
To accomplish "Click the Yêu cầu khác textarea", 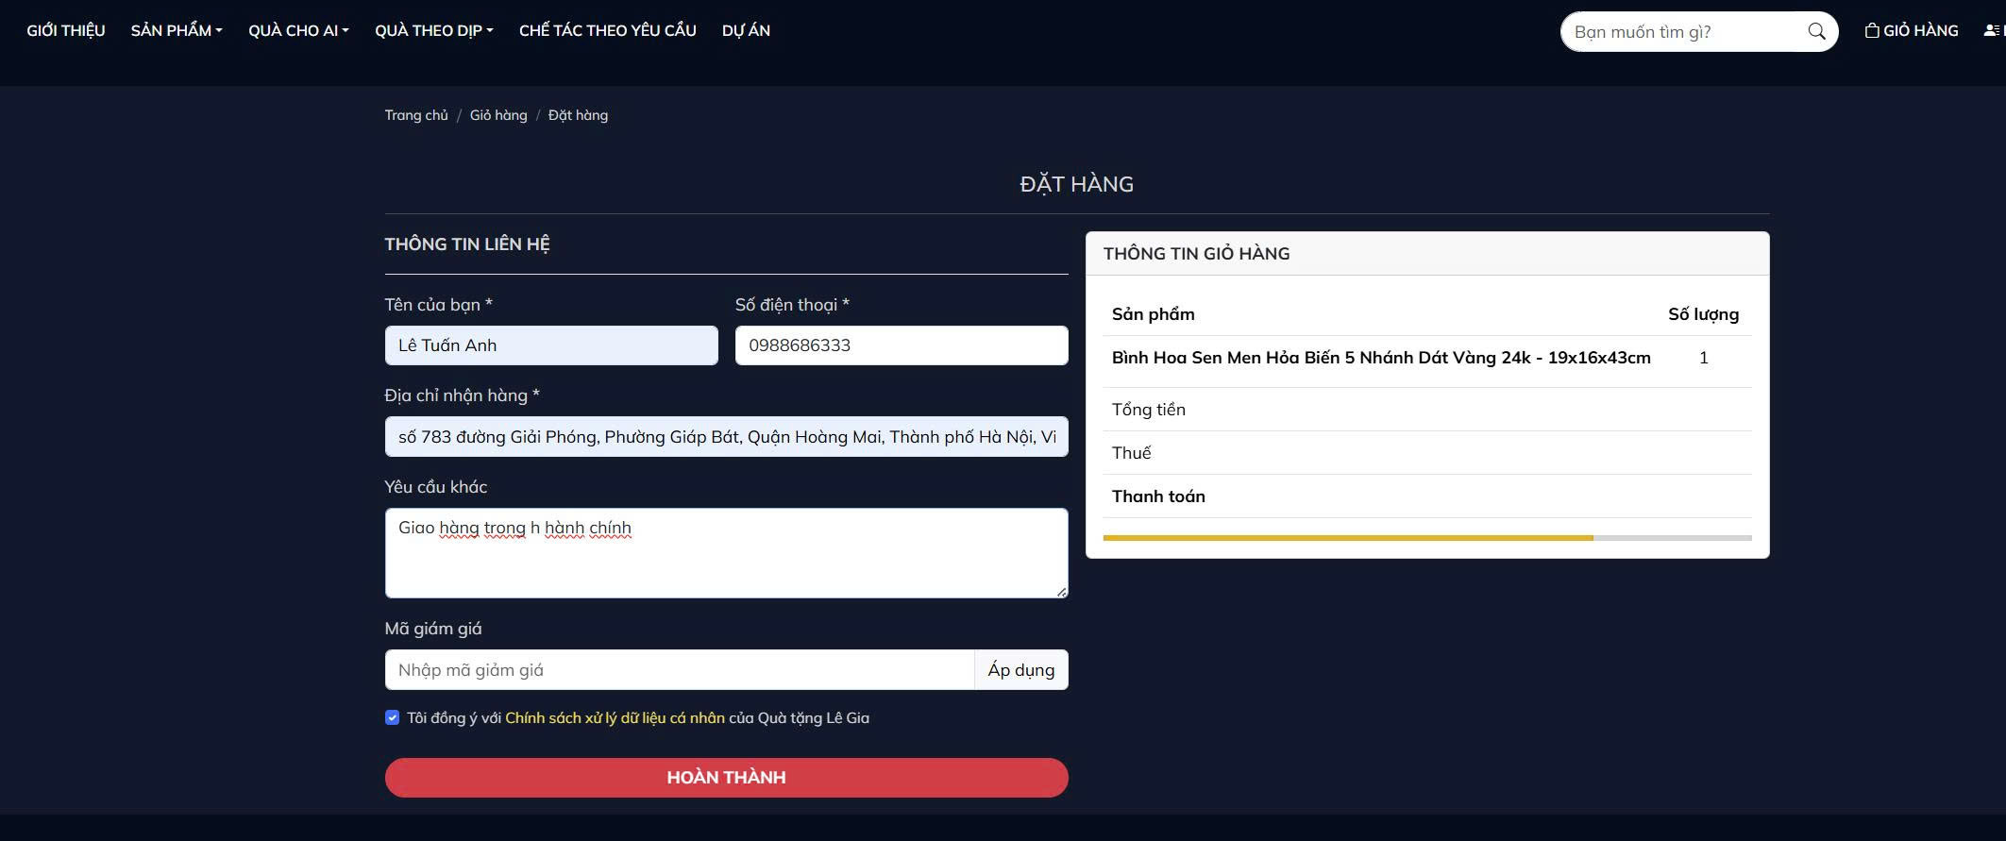I will pyautogui.click(x=726, y=553).
